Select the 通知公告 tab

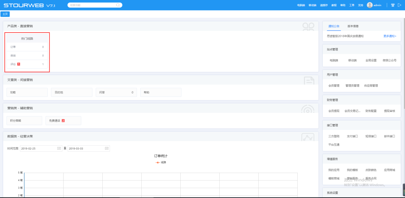coord(334,26)
